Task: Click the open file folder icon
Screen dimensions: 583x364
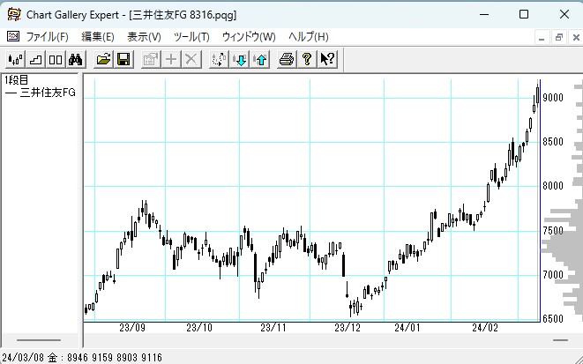Action: [104, 60]
